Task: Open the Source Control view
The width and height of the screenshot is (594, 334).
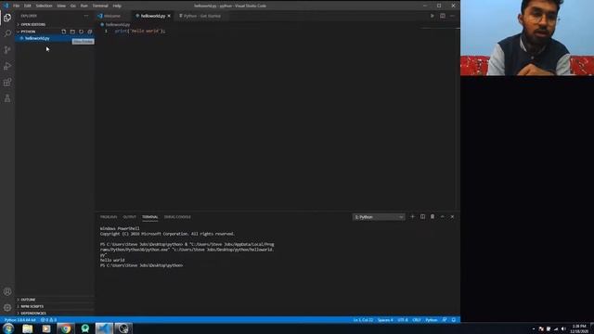Action: (x=7, y=50)
